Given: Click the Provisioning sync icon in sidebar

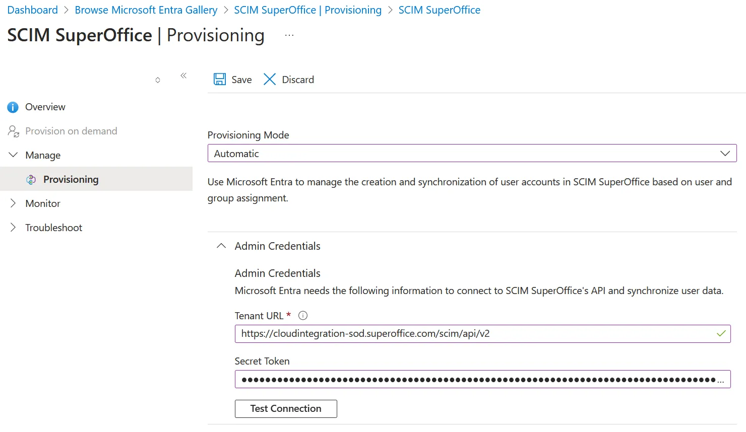Looking at the screenshot, I should coord(31,180).
